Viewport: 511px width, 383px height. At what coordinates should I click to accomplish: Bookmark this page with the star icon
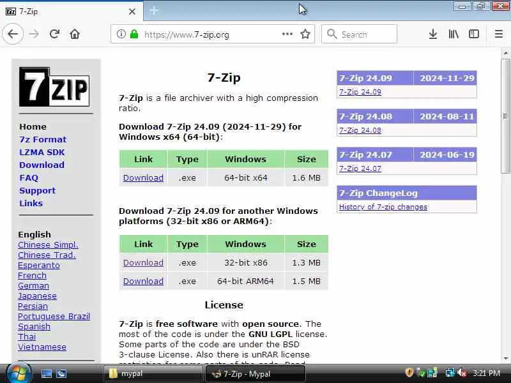coord(305,34)
